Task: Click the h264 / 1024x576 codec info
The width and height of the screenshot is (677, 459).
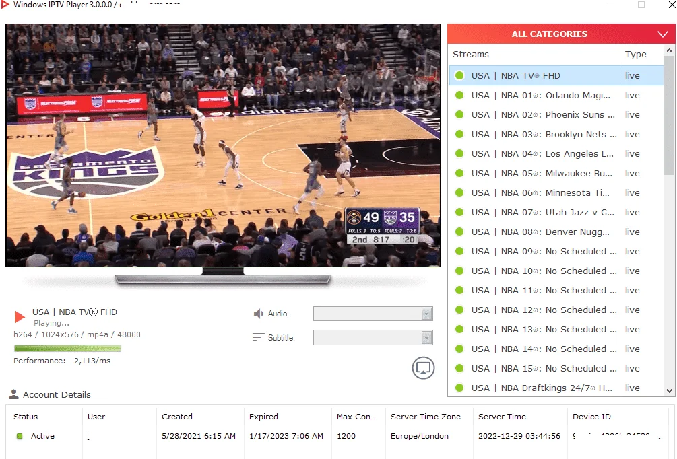Action: pos(77,334)
